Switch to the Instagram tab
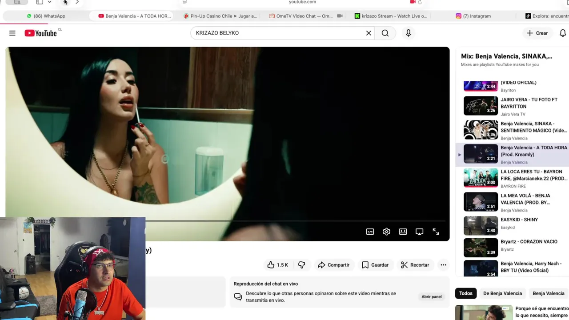569x320 pixels. [x=473, y=16]
